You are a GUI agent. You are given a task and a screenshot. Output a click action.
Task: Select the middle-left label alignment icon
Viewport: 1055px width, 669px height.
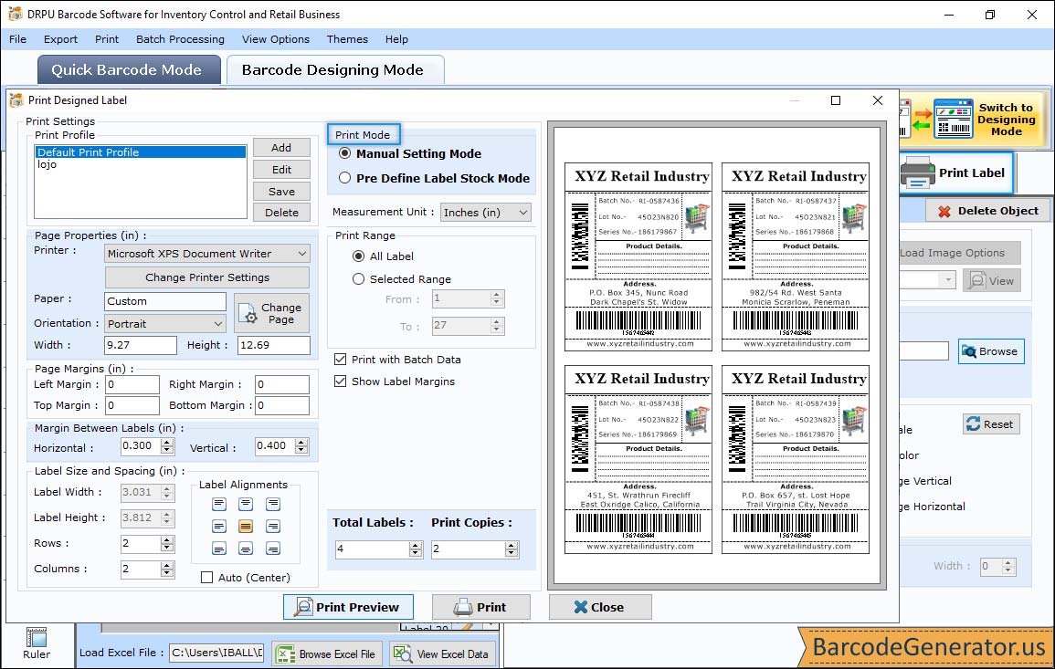pyautogui.click(x=219, y=526)
